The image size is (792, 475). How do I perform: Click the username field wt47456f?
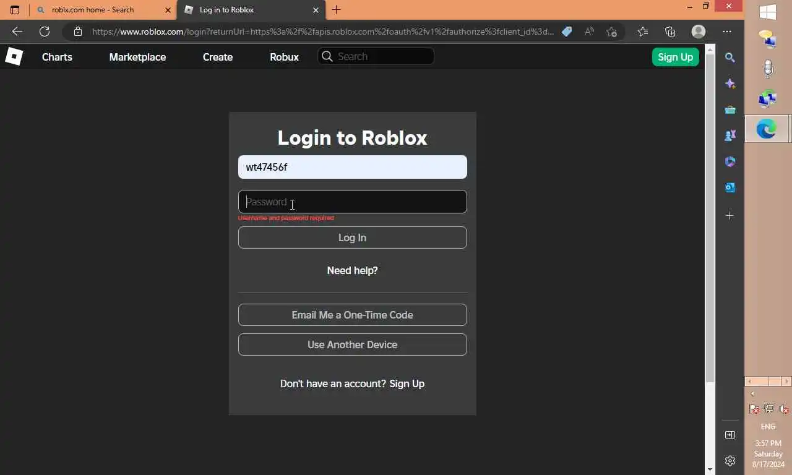(353, 167)
